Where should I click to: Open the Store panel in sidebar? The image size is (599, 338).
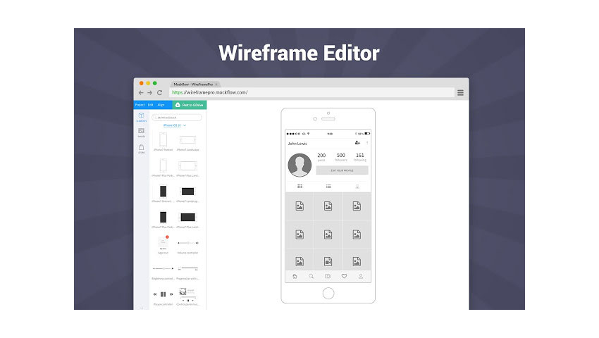(141, 149)
